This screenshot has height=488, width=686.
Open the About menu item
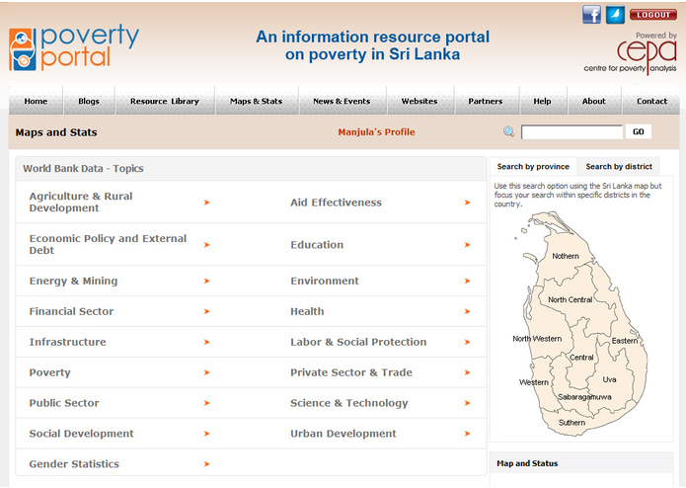coord(593,101)
